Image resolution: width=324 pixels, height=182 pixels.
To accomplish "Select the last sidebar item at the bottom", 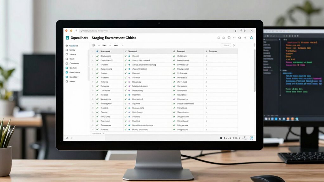I will point(70,81).
